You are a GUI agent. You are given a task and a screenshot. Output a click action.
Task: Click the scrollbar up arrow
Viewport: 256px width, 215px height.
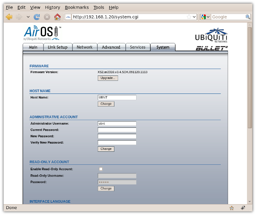pyautogui.click(x=250, y=25)
